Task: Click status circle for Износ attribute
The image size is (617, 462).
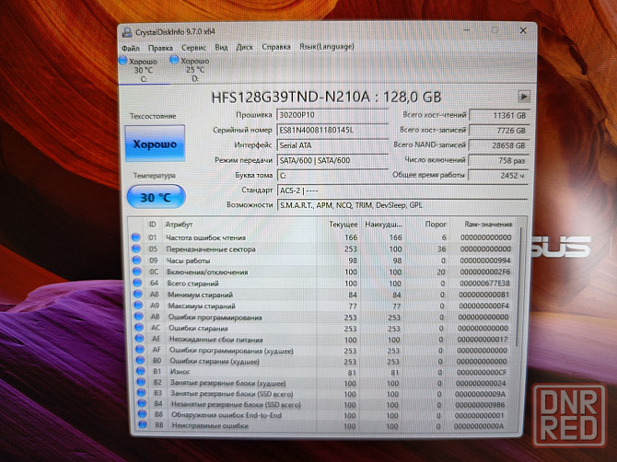Action: 136,372
